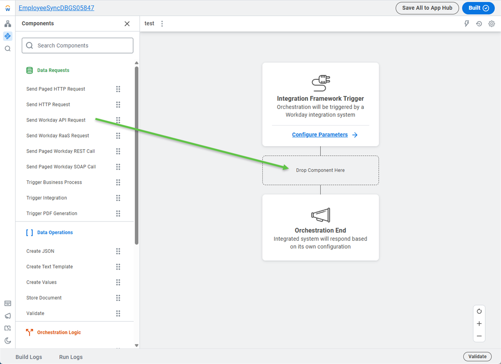Open orchestration settings gear icon
The image size is (501, 364).
491,24
